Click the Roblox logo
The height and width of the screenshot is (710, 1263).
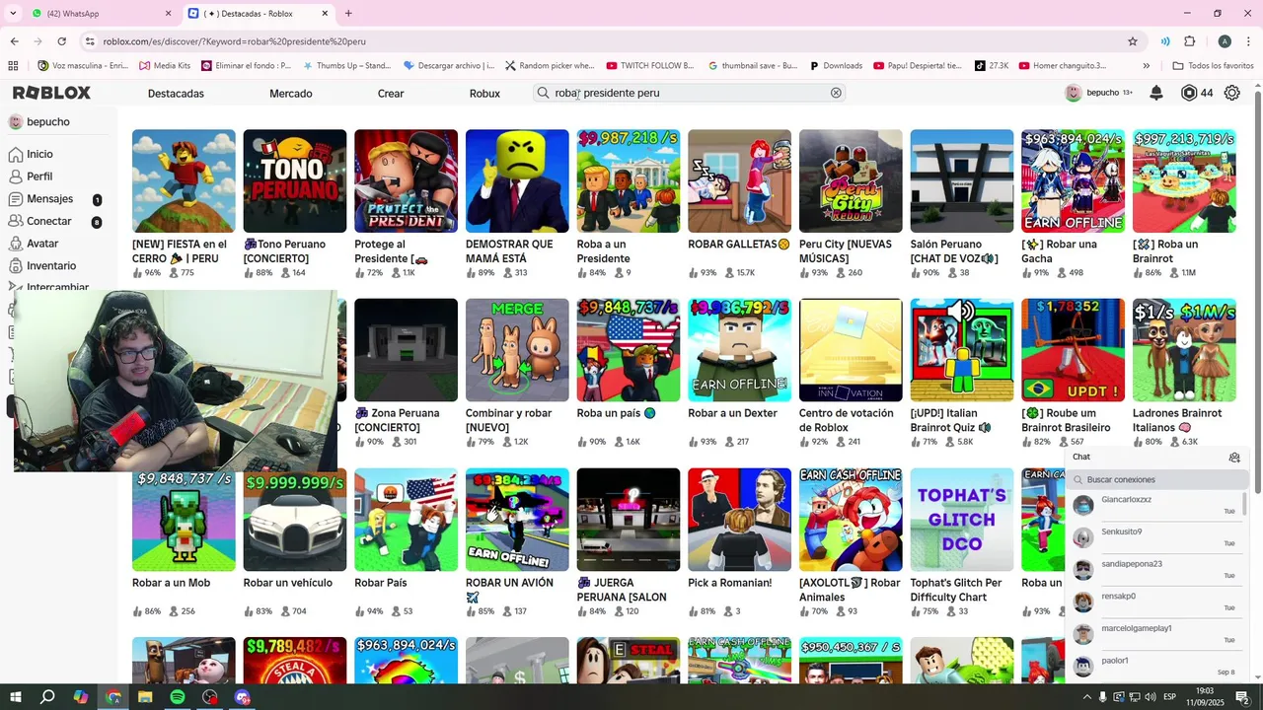pos(51,93)
